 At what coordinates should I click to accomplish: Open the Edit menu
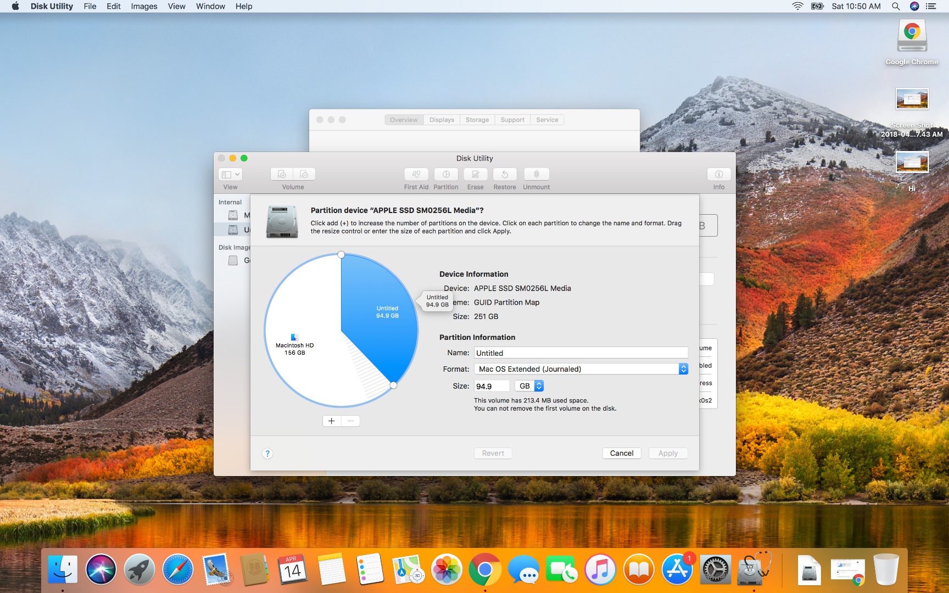[x=114, y=6]
